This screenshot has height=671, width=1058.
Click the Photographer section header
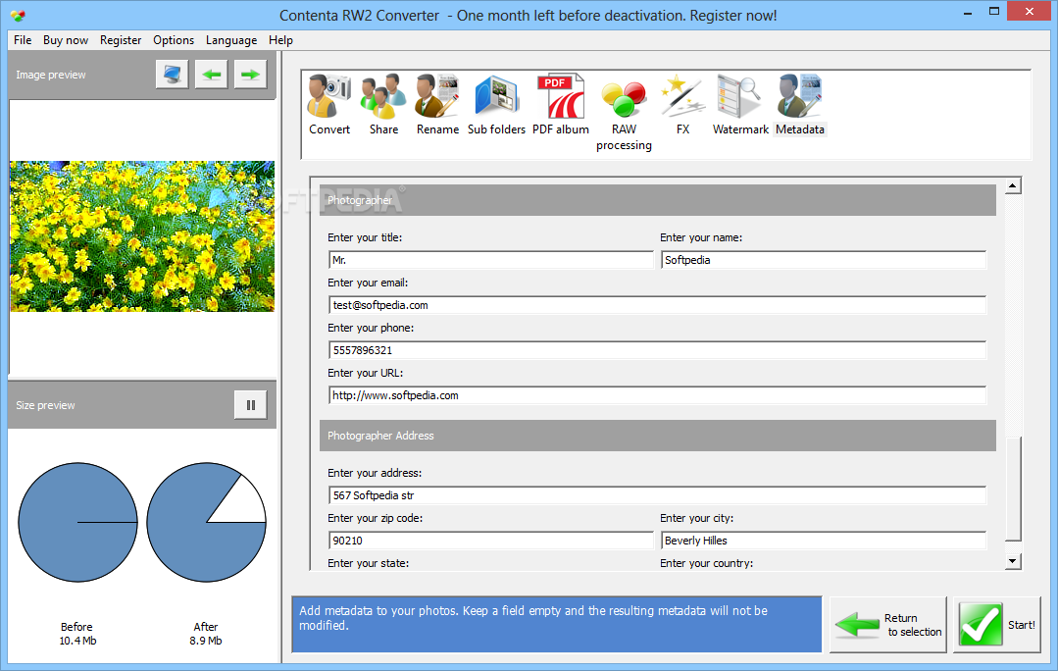point(658,200)
